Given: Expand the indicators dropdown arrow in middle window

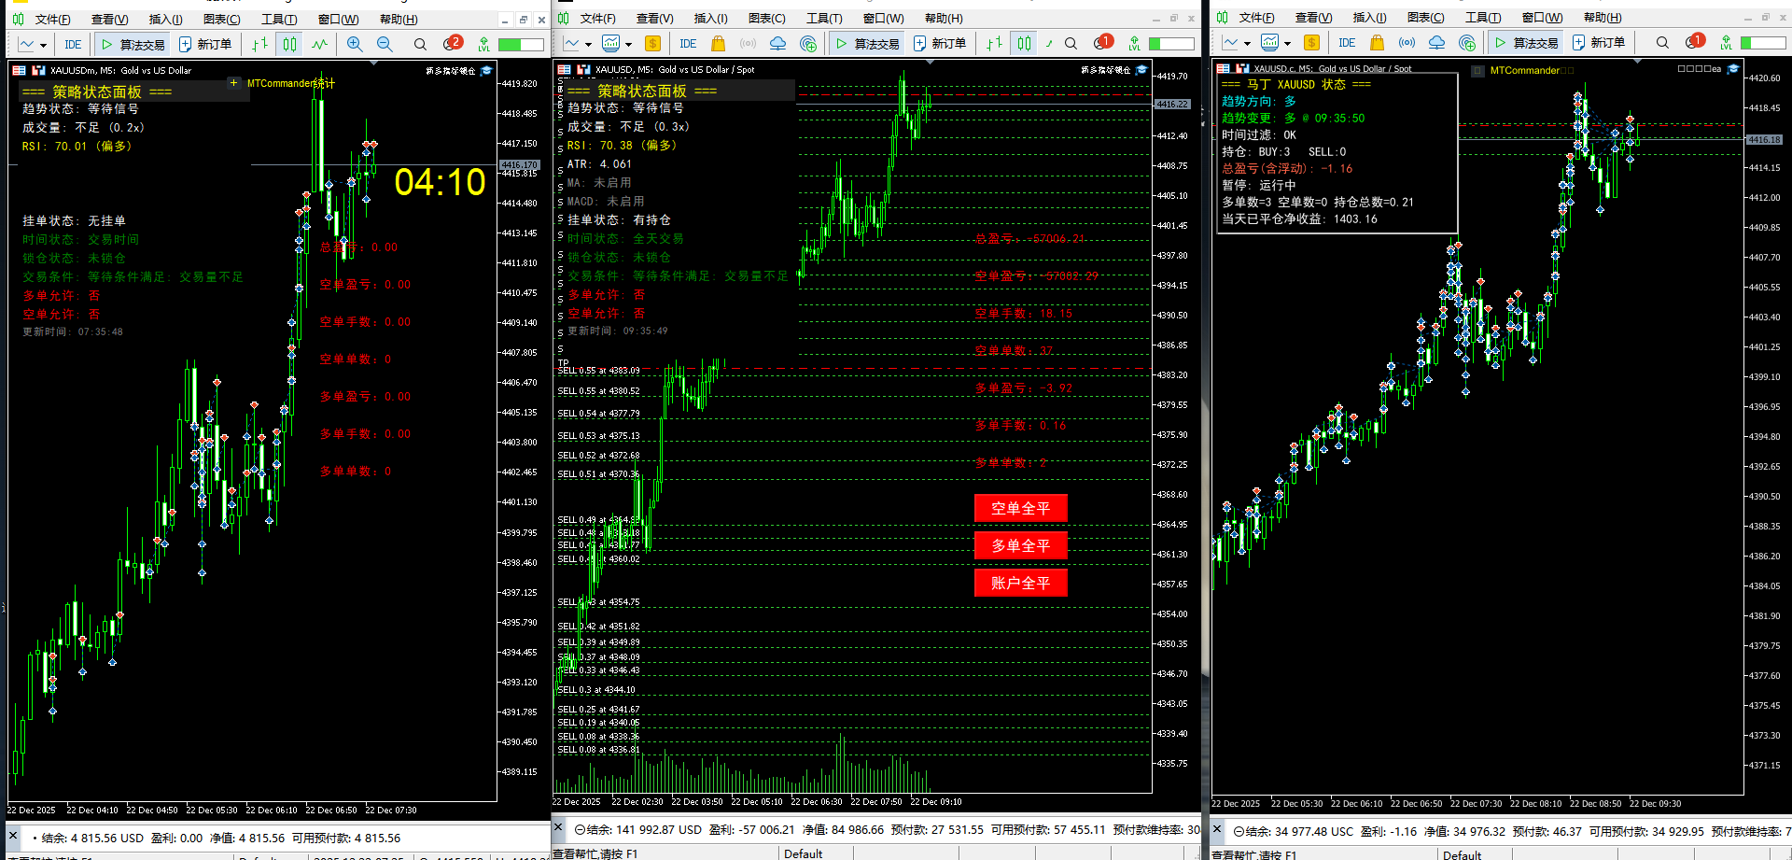Looking at the screenshot, I should tap(628, 44).
